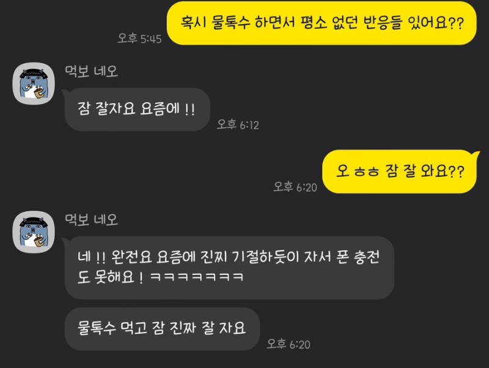
Task: Click the word 물톡수 in the last gray bubble
Action: pos(97,328)
